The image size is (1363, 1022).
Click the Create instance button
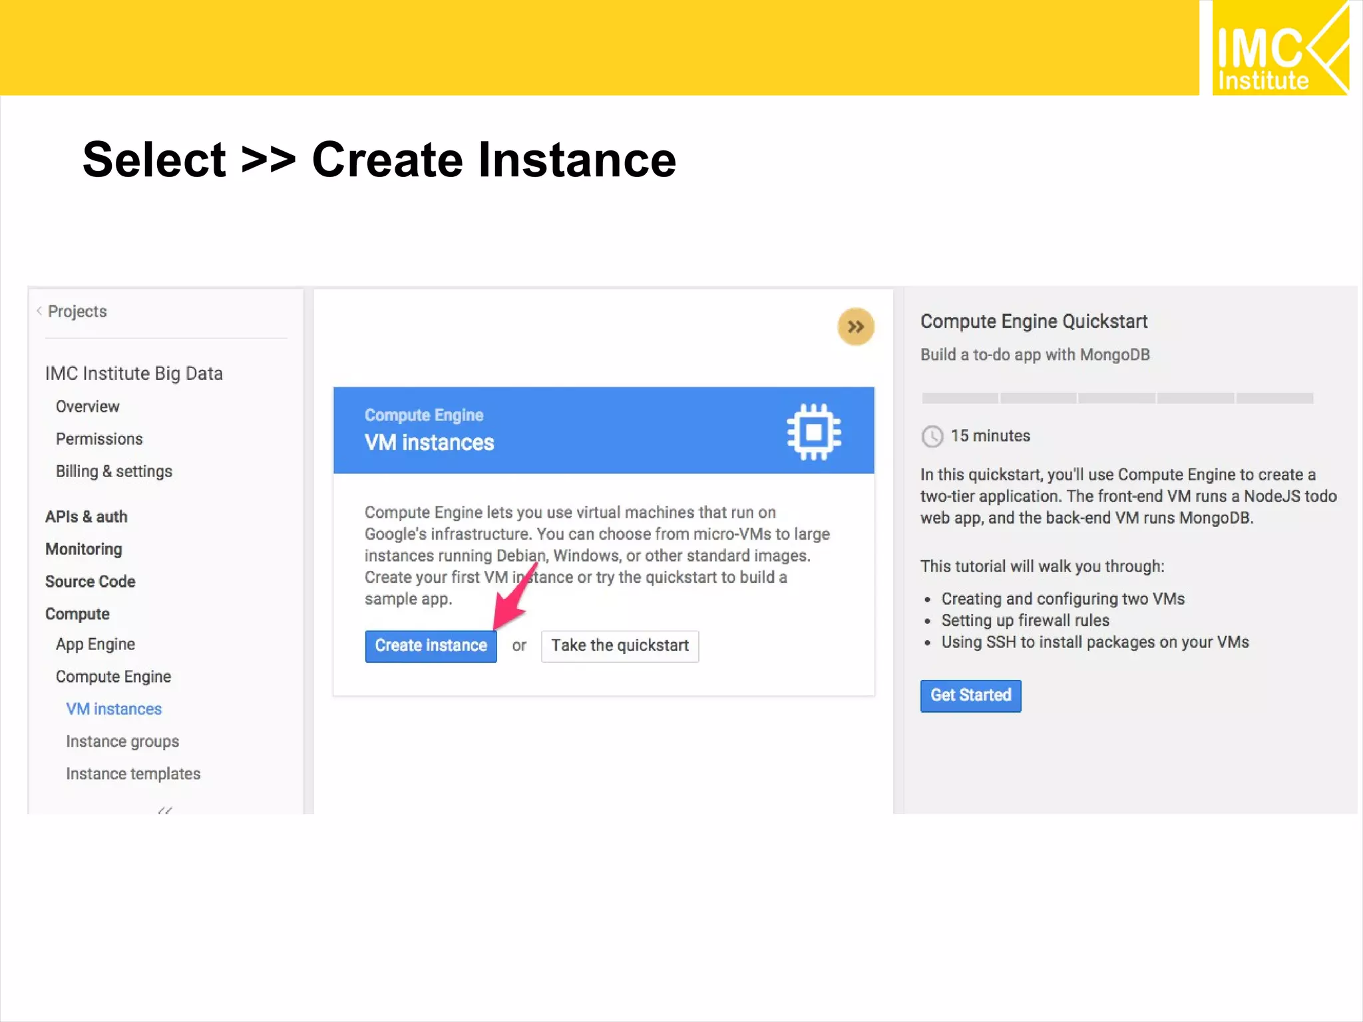[431, 645]
